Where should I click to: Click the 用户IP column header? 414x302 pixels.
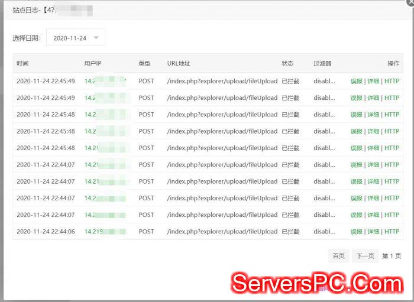[93, 63]
